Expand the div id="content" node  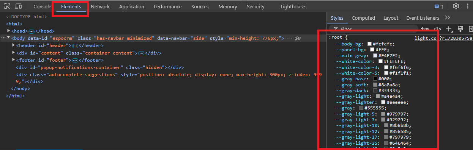(x=14, y=53)
